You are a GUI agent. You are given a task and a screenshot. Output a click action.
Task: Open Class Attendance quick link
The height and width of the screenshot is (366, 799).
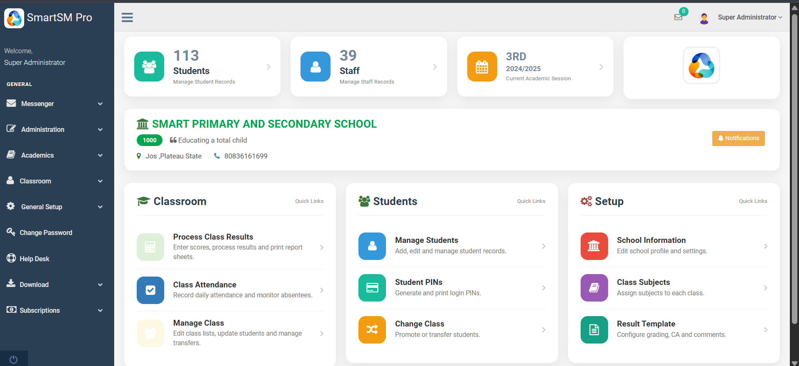pos(230,290)
